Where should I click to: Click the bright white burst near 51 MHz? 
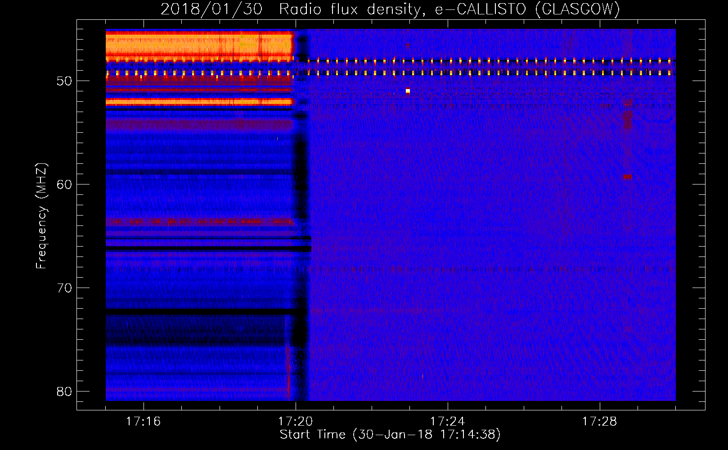click(408, 91)
